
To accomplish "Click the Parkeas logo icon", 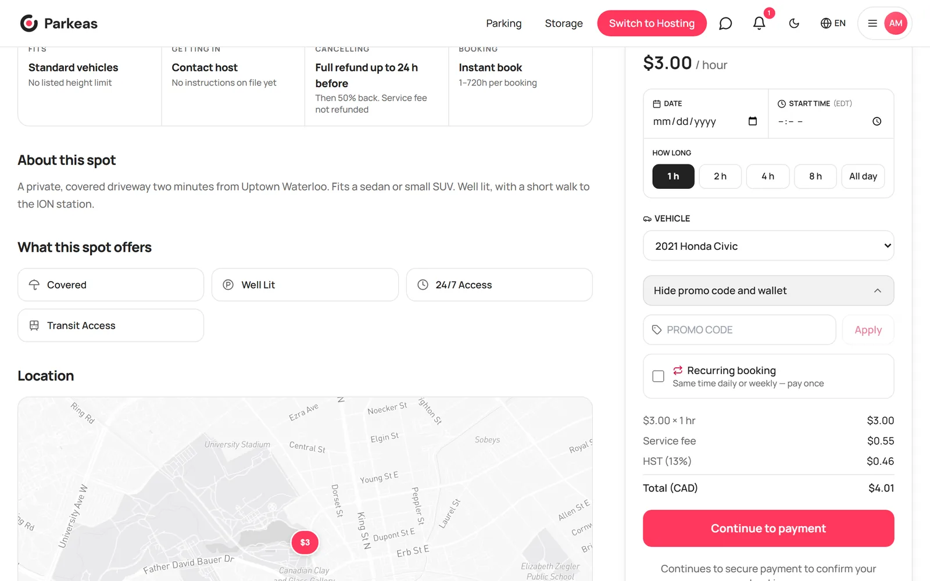I will pos(29,23).
